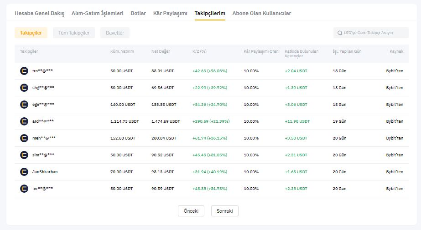Image resolution: width=421 pixels, height=230 pixels.
Task: Go to previous page with Önceki
Action: [x=191, y=211]
